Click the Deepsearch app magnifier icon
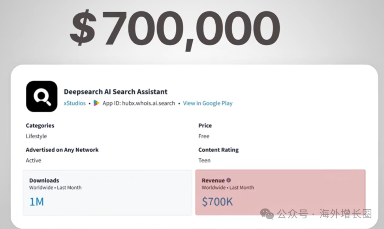This screenshot has height=229, width=384. pyautogui.click(x=41, y=97)
